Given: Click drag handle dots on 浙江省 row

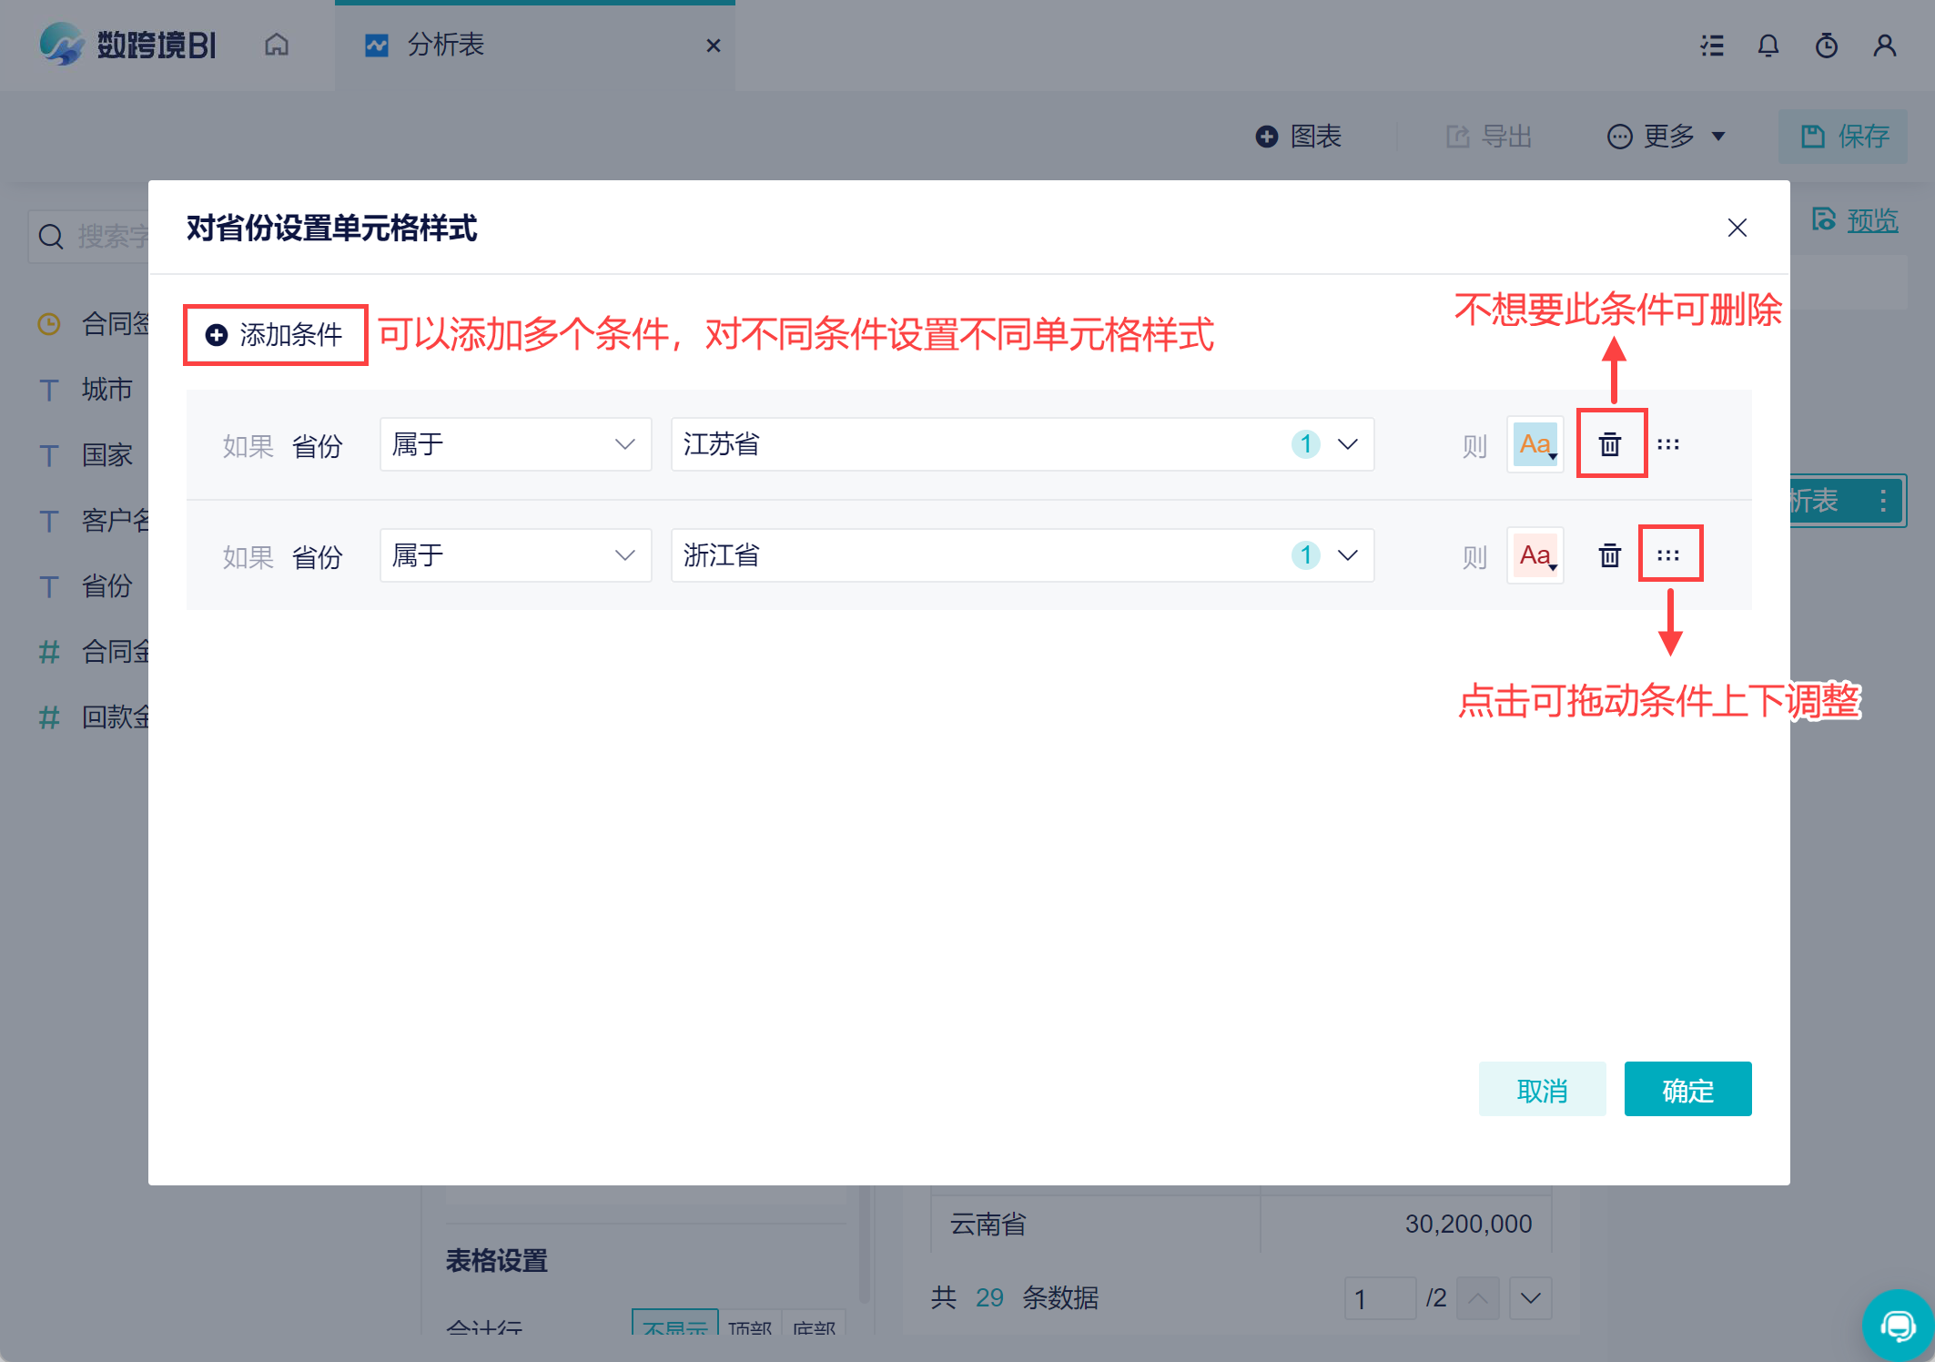Looking at the screenshot, I should (1668, 555).
